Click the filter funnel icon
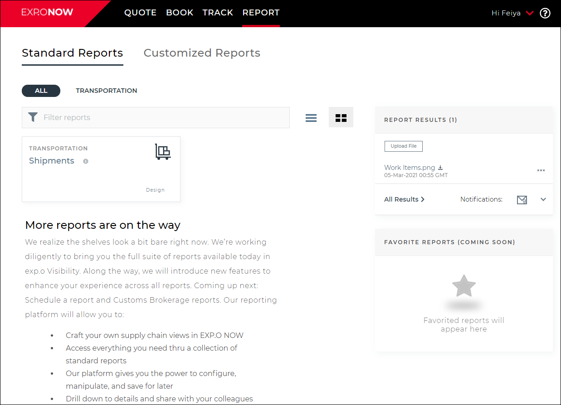This screenshot has height=405, width=561. 33,117
